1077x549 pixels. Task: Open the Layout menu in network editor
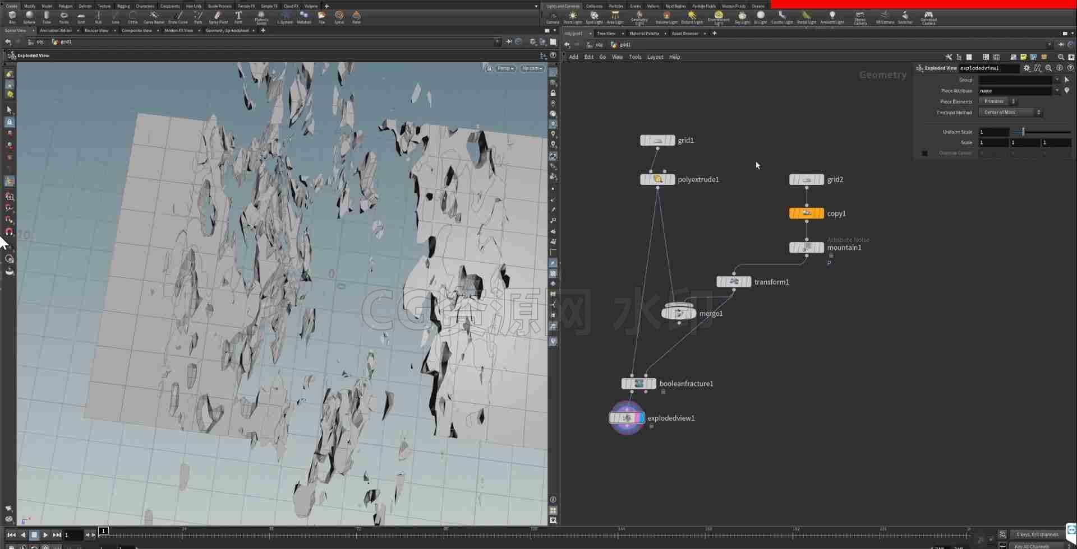point(655,57)
